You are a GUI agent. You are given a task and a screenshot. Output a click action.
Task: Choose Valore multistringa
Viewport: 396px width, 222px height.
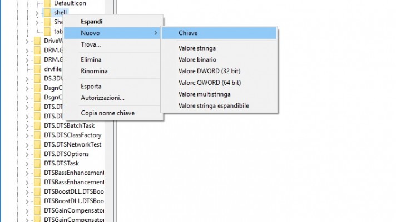tap(219, 94)
